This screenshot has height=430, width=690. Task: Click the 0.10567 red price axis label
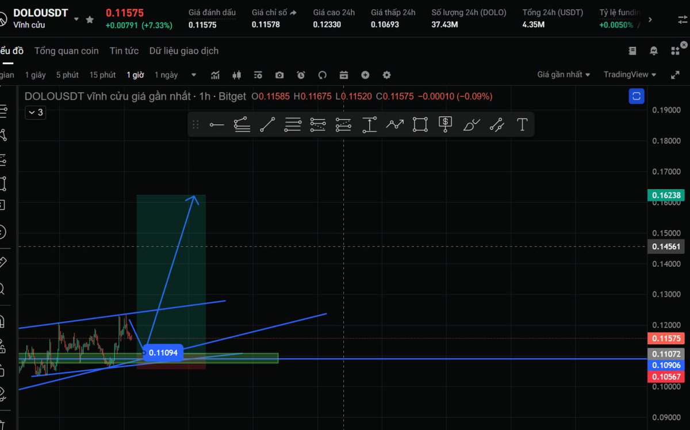[x=666, y=377]
